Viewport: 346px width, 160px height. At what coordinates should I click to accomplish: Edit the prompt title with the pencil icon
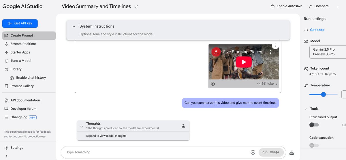[x=137, y=6]
